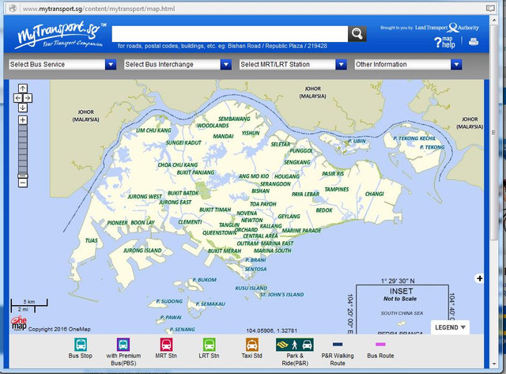Screen dimensions: 506x374
Task: Click the Copyright 2016 OneMap text
Action: (59, 329)
